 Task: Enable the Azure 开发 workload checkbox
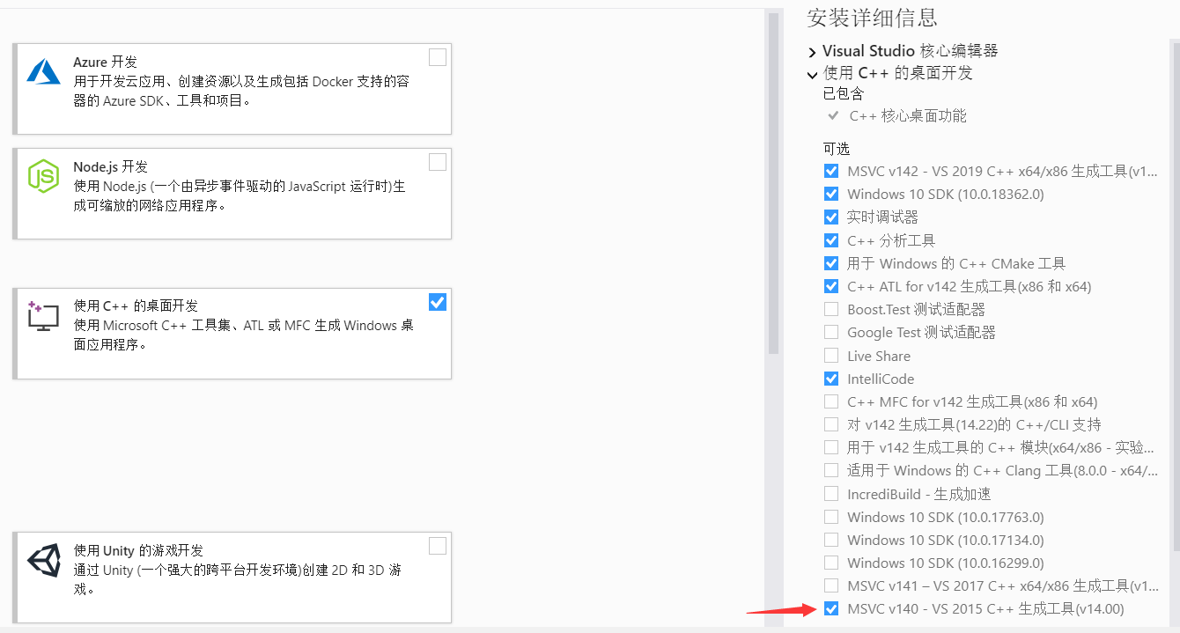(438, 56)
